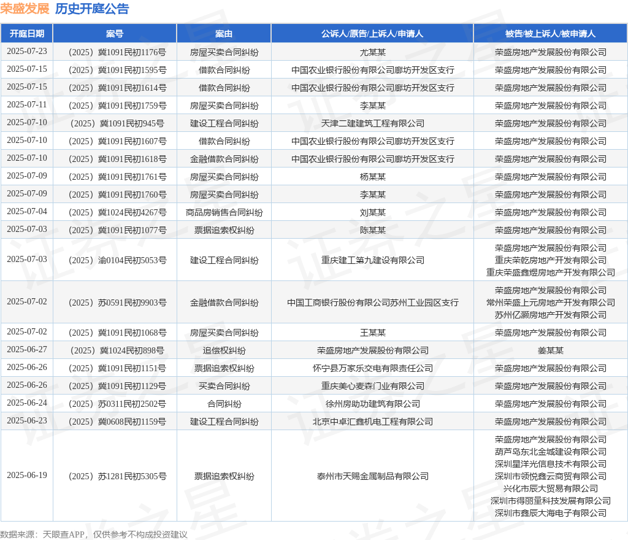Image resolution: width=628 pixels, height=540 pixels.
Task: Click case number "冀1091民初1176号"
Action: pos(132,53)
